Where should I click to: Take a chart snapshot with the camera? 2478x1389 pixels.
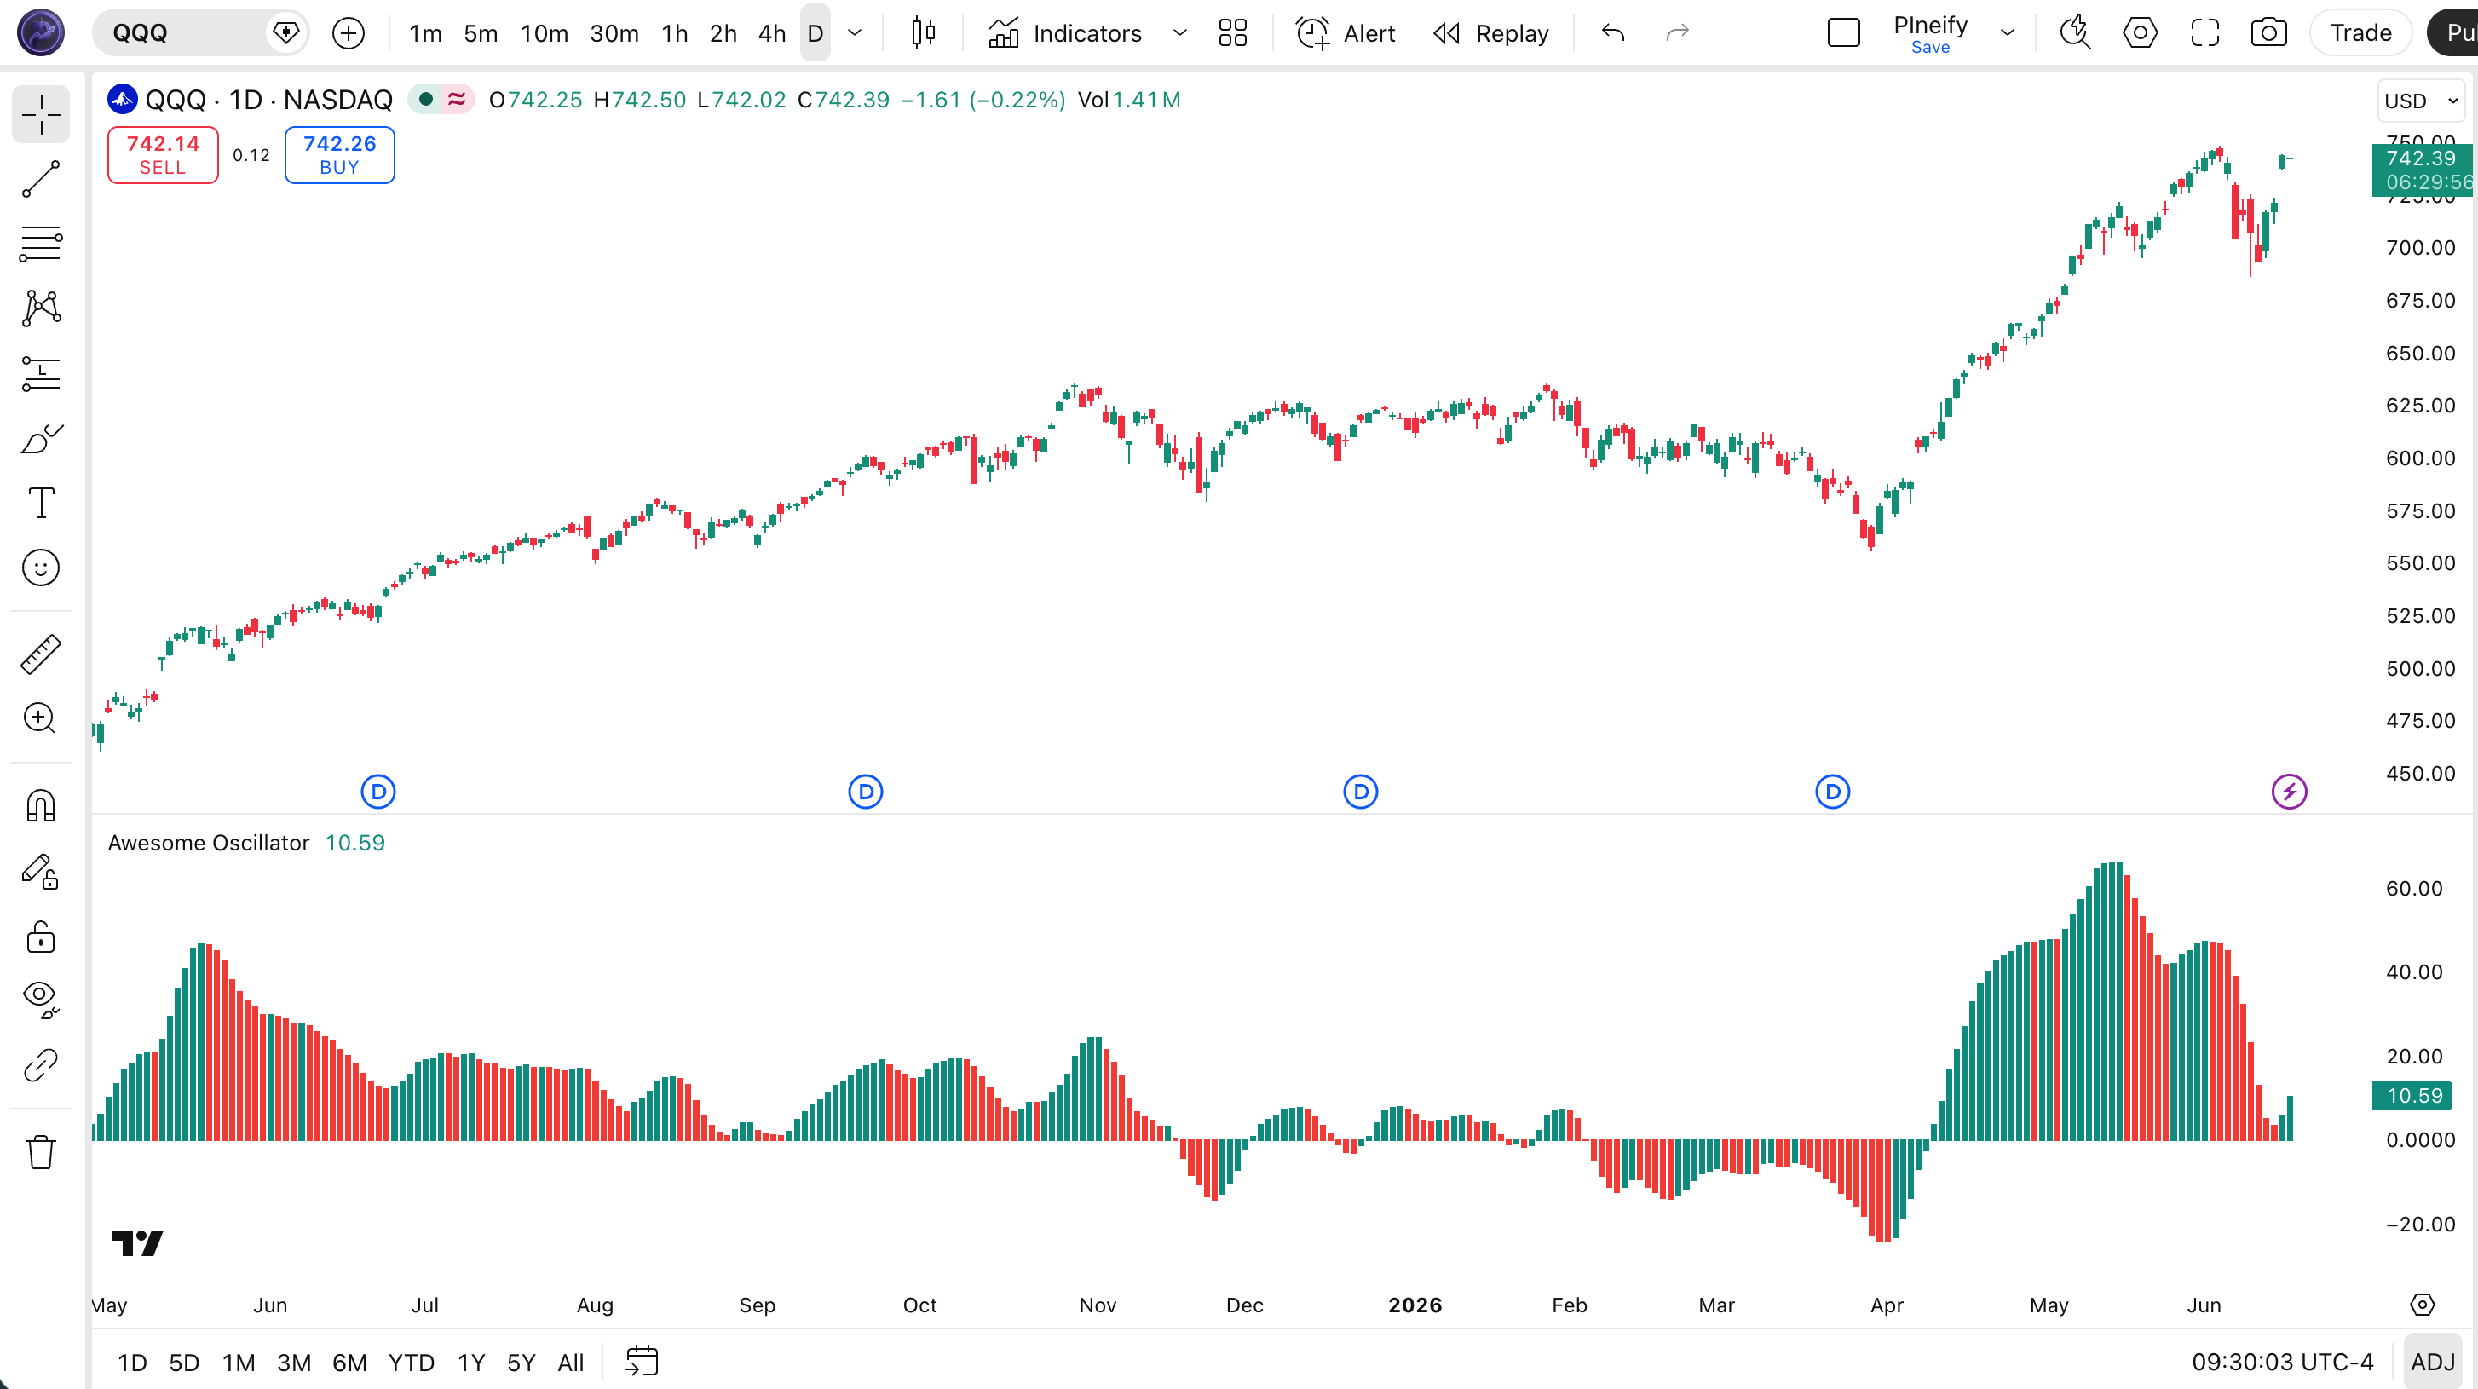[2268, 34]
